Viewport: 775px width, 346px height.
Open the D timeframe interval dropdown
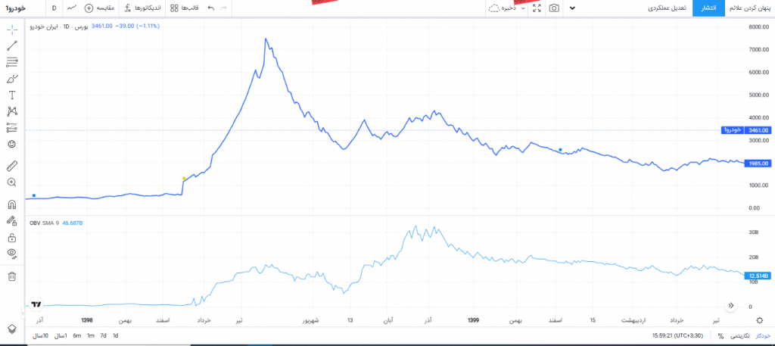tap(54, 8)
